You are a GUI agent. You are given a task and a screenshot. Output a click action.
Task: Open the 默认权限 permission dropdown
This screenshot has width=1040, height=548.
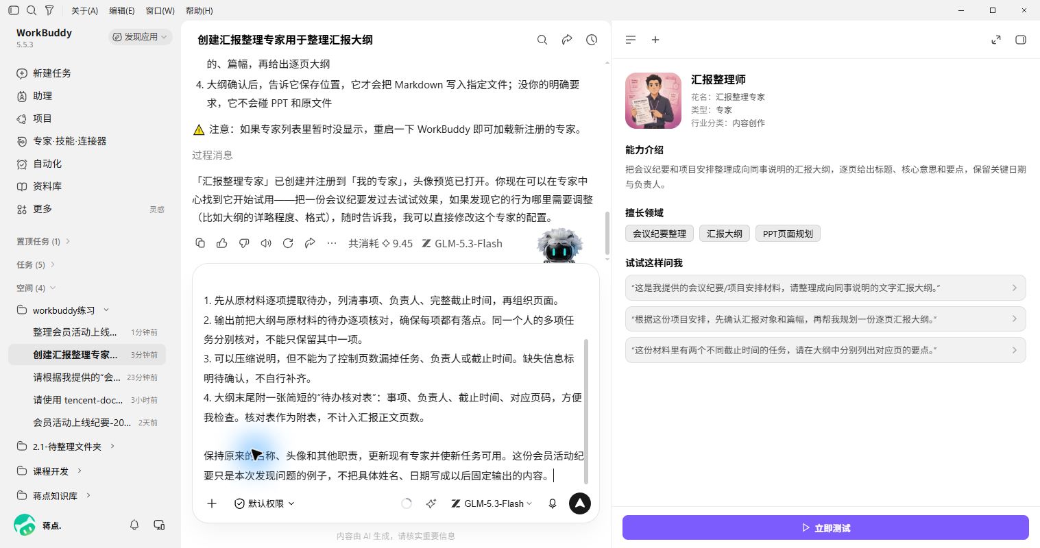coord(264,503)
